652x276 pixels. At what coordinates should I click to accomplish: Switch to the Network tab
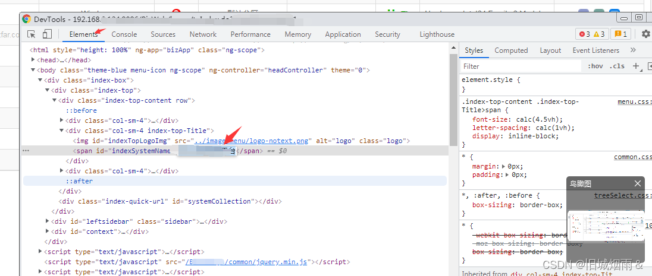(x=203, y=34)
